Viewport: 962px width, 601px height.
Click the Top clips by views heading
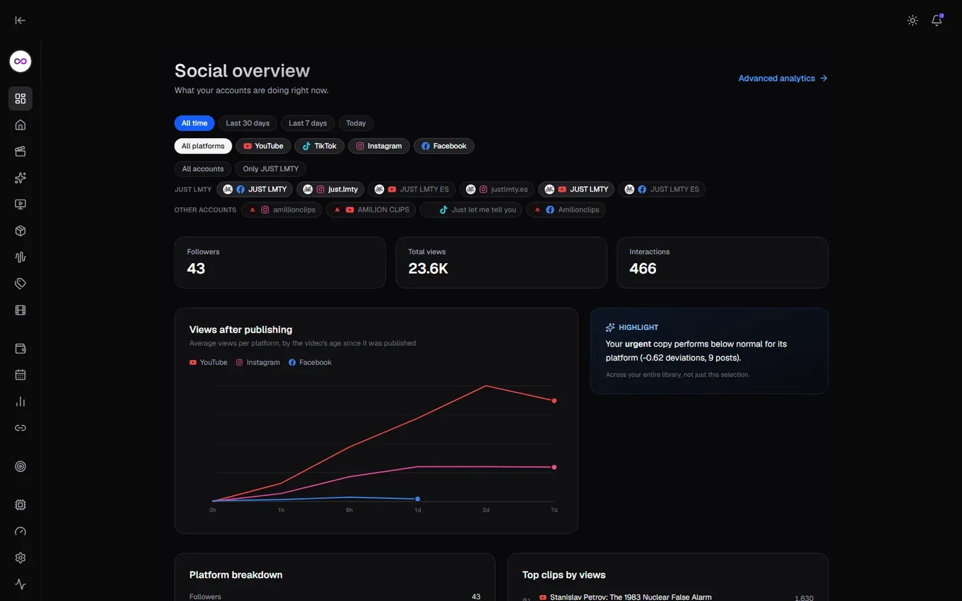pyautogui.click(x=564, y=575)
